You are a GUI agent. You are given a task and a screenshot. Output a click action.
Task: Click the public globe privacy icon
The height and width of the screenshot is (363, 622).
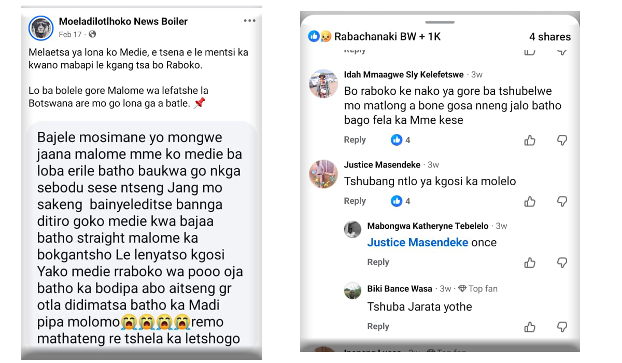92,34
